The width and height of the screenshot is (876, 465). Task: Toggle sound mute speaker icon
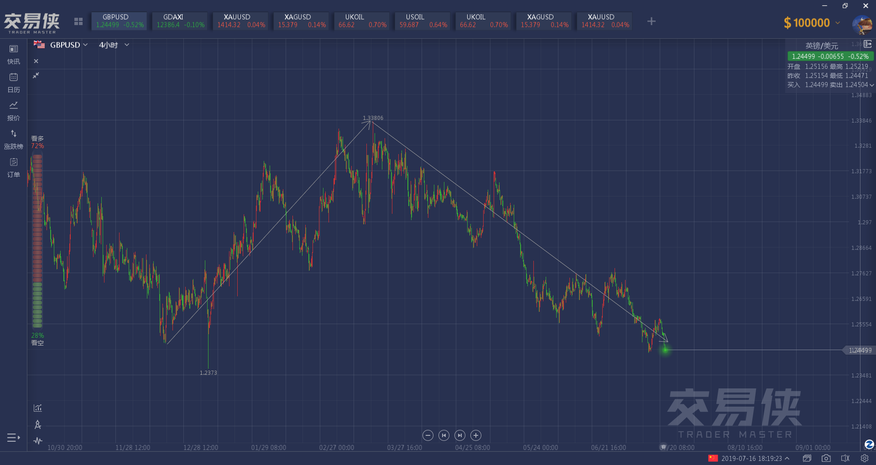(x=845, y=458)
